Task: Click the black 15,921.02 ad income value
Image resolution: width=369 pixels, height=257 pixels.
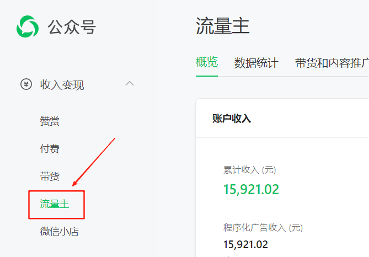Action: click(x=245, y=244)
